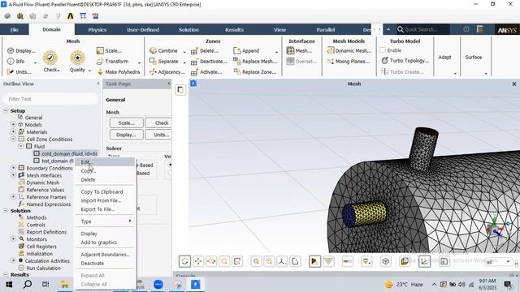The width and height of the screenshot is (520, 292).
Task: Click Delete zones
Action: (205, 51)
